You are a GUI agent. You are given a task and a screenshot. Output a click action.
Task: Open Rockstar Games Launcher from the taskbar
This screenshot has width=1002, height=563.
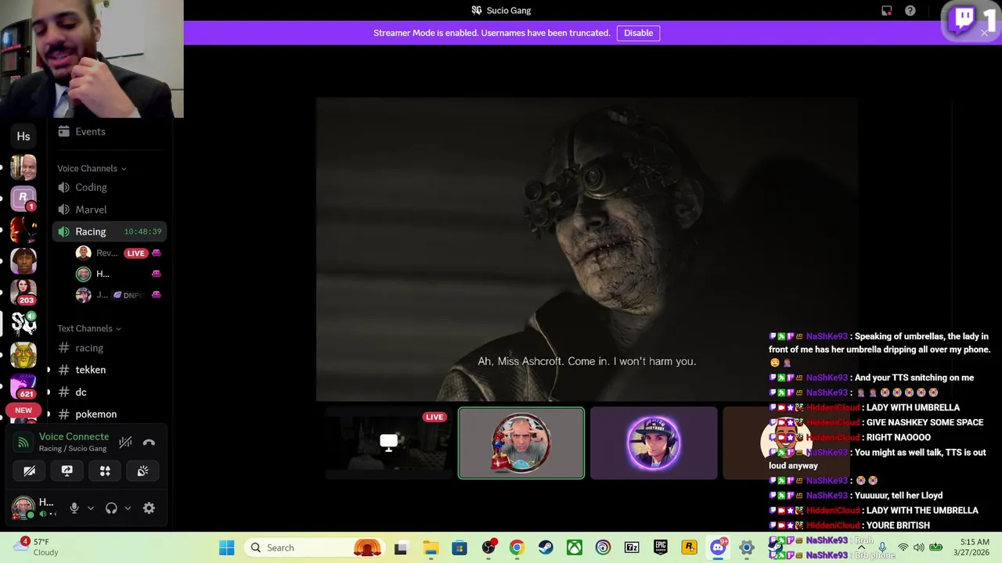689,547
